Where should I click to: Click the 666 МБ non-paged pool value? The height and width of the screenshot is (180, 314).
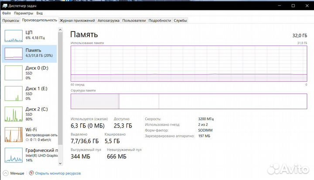[x=116, y=156]
